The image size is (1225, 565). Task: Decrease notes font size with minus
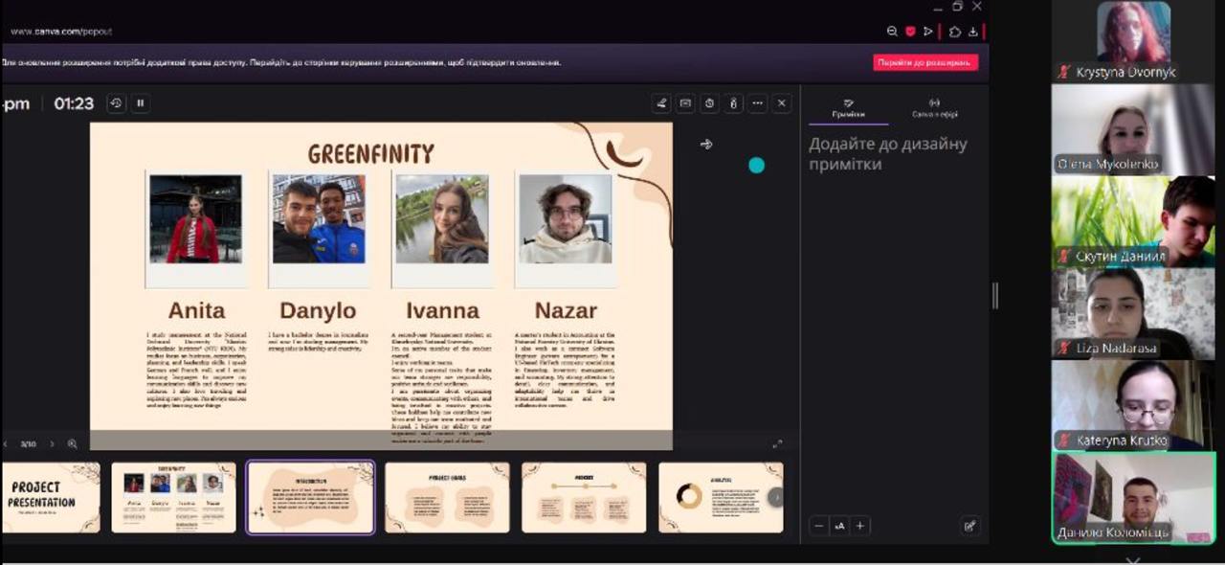818,526
